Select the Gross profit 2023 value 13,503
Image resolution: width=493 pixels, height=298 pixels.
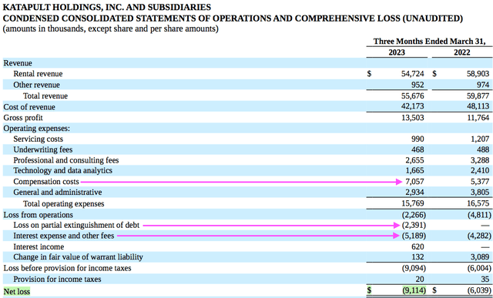[x=413, y=118]
